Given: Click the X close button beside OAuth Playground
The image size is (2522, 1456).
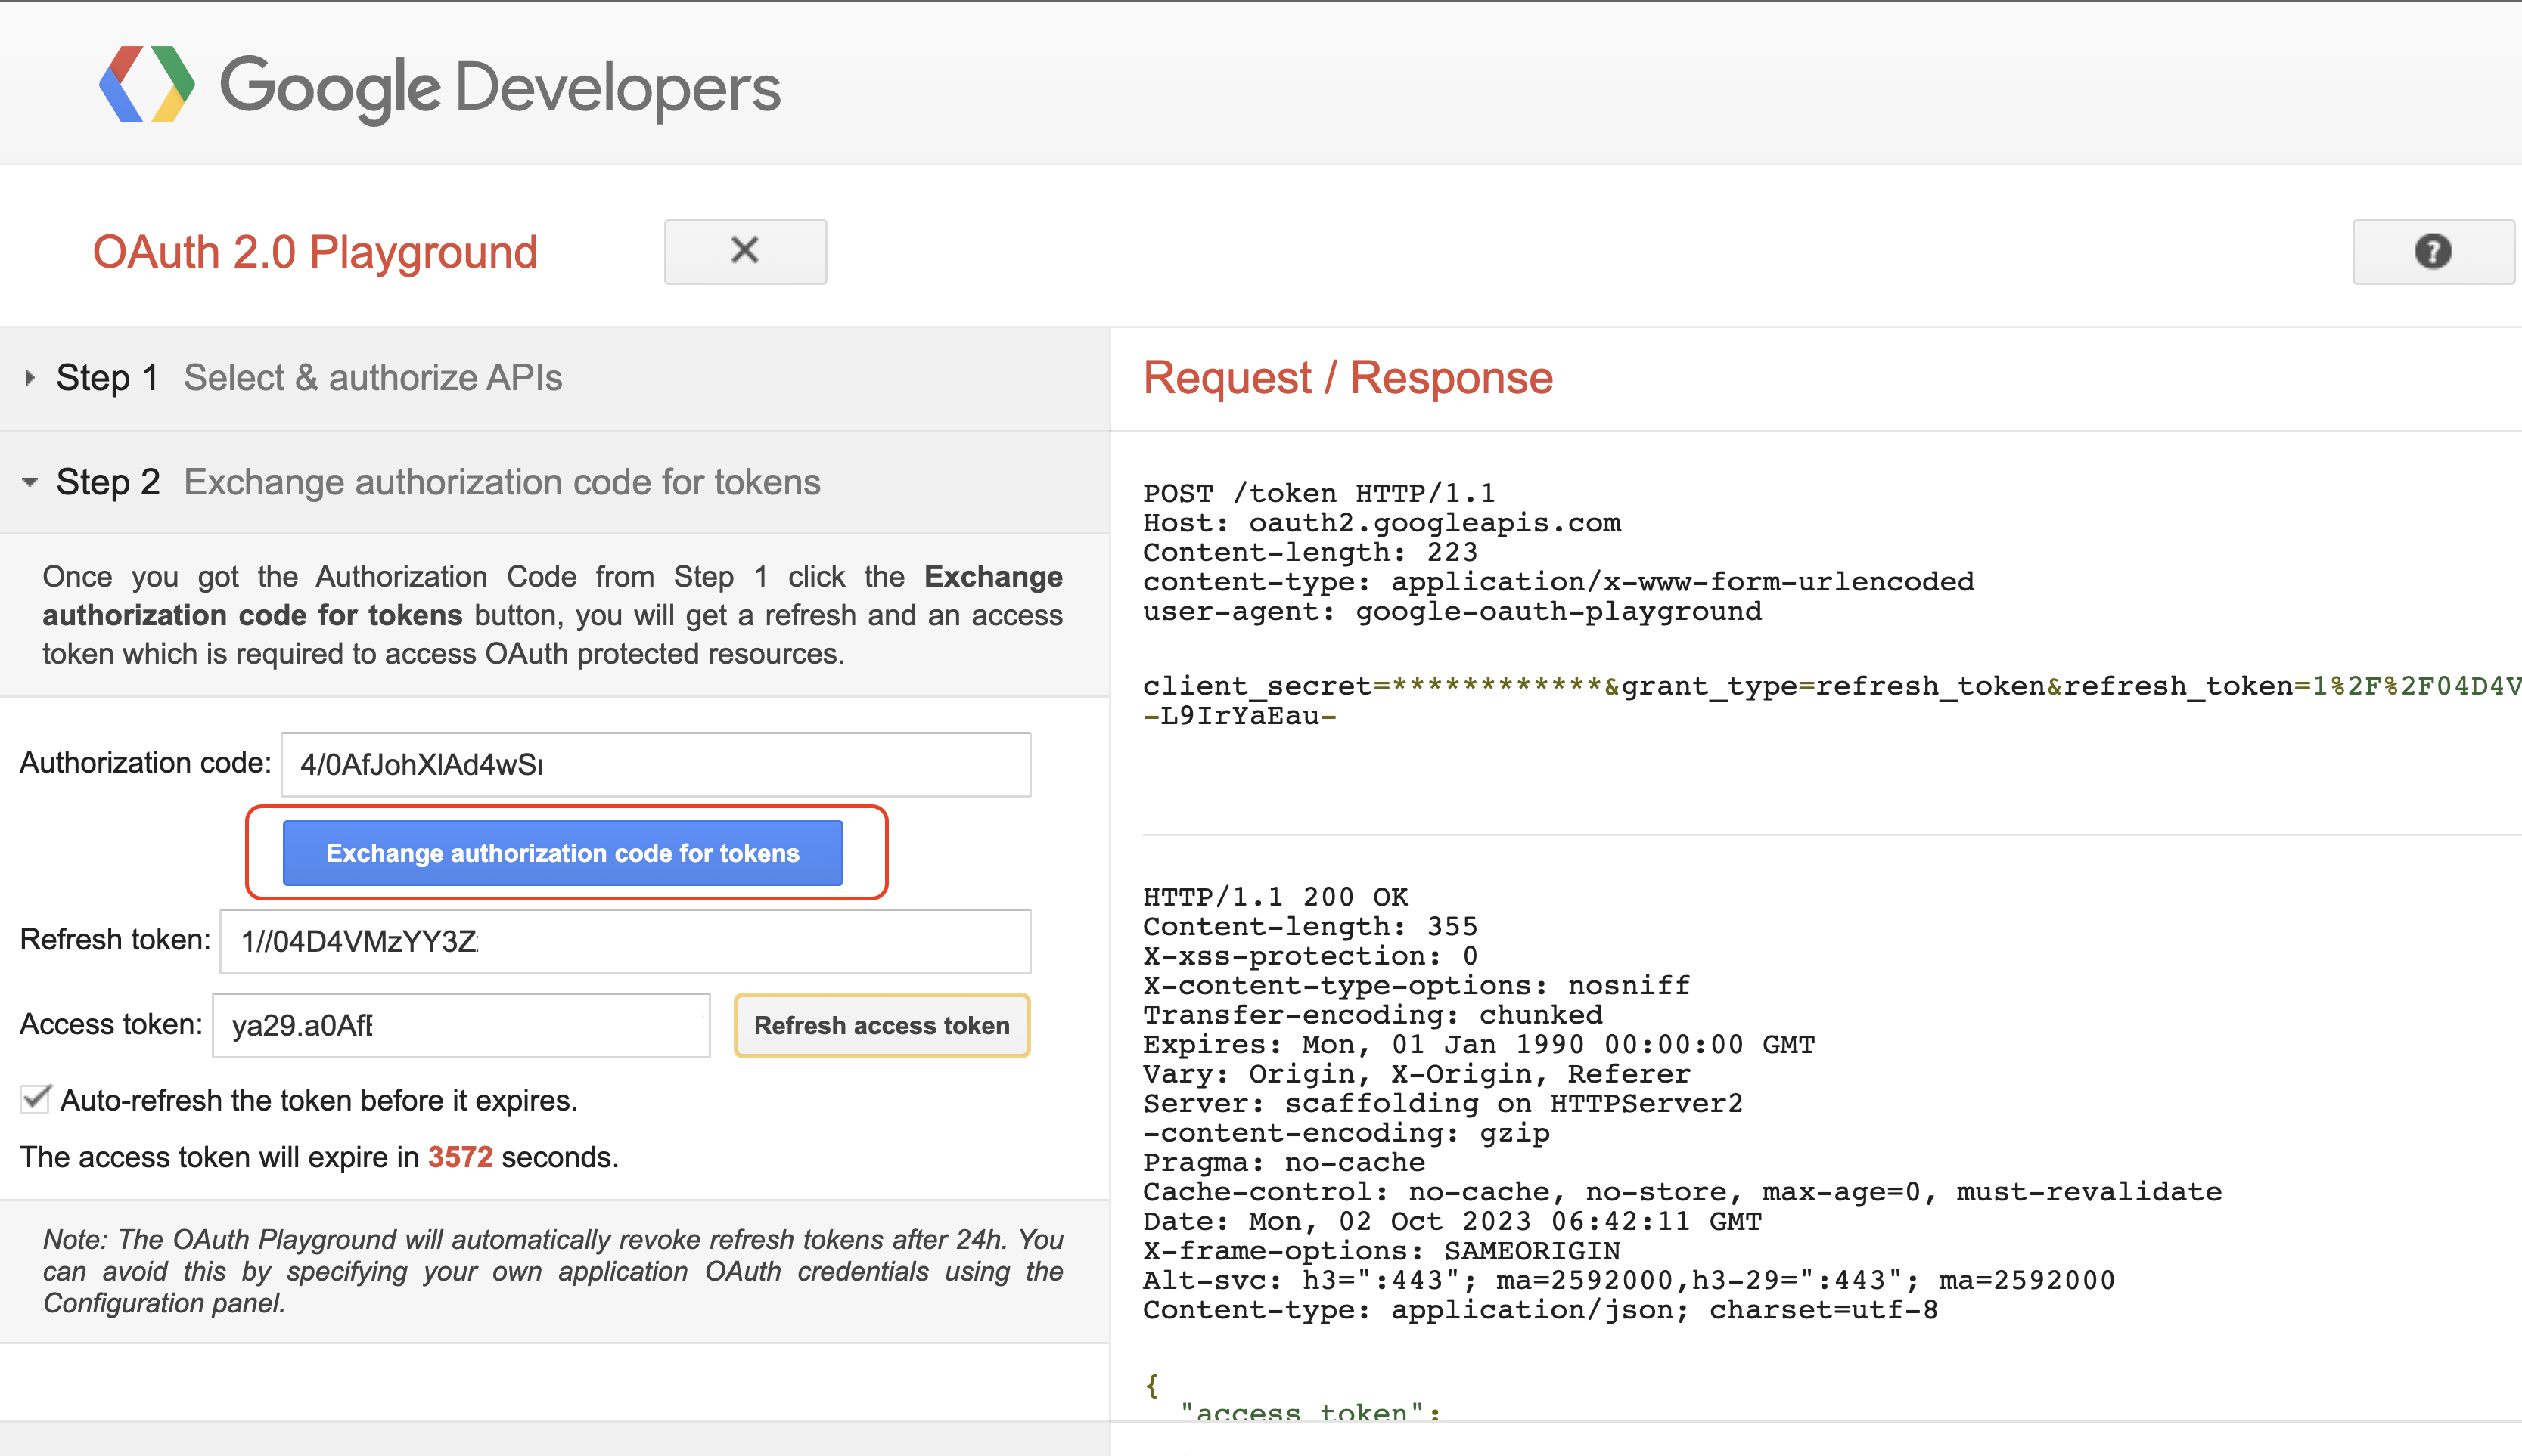Looking at the screenshot, I should [745, 251].
